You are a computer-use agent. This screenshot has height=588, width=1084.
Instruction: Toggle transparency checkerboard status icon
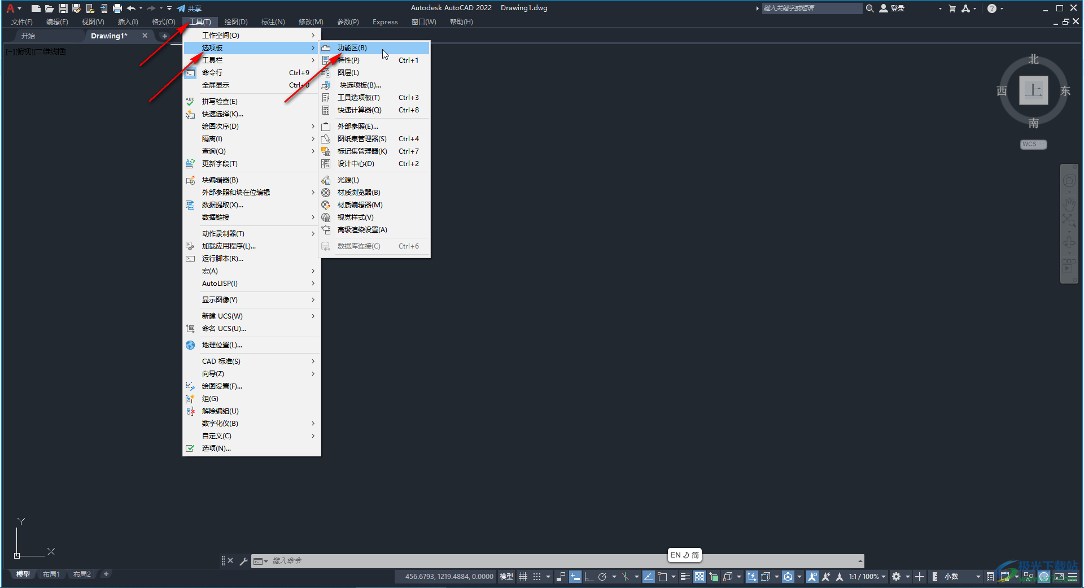(x=700, y=577)
